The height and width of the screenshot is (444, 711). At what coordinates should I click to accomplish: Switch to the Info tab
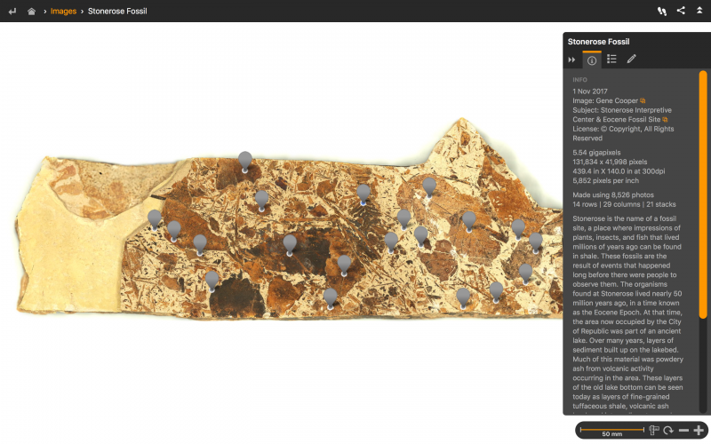(x=592, y=59)
